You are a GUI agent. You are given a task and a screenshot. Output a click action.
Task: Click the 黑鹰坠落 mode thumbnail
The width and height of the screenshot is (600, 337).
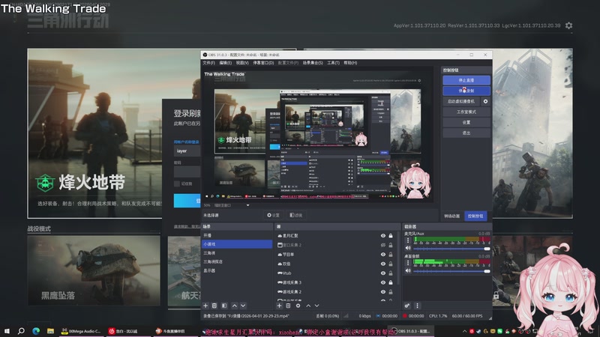pos(94,270)
